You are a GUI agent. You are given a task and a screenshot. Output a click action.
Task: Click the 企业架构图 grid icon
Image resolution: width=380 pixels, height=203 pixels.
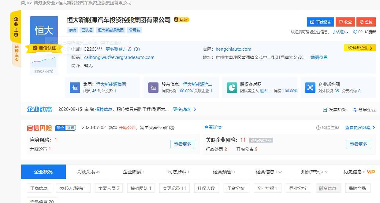click(310, 87)
